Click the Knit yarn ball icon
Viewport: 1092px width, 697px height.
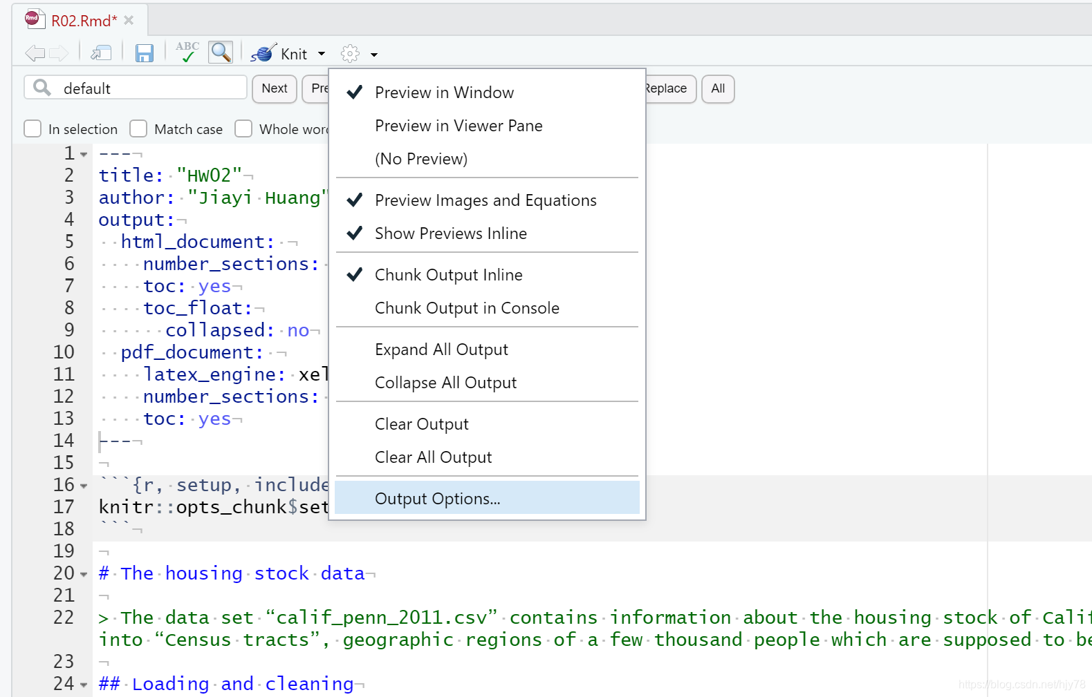pyautogui.click(x=263, y=53)
